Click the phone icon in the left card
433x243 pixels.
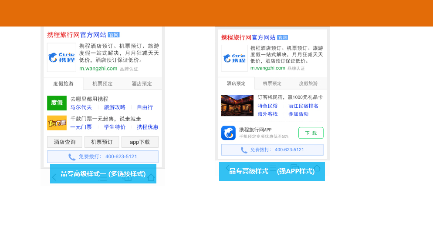pyautogui.click(x=72, y=157)
